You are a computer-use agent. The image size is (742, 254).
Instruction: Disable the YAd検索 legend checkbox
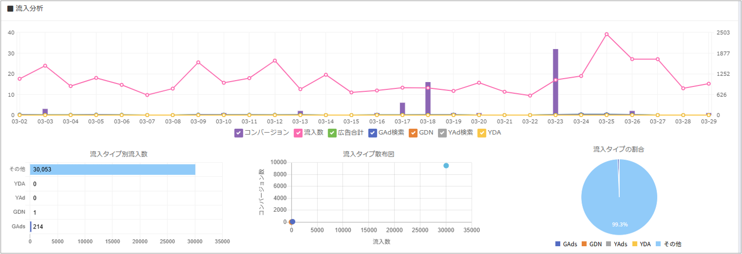pyautogui.click(x=442, y=133)
